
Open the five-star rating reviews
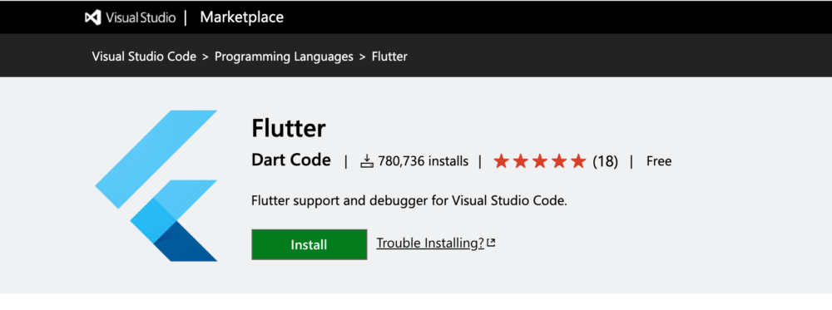(x=540, y=161)
